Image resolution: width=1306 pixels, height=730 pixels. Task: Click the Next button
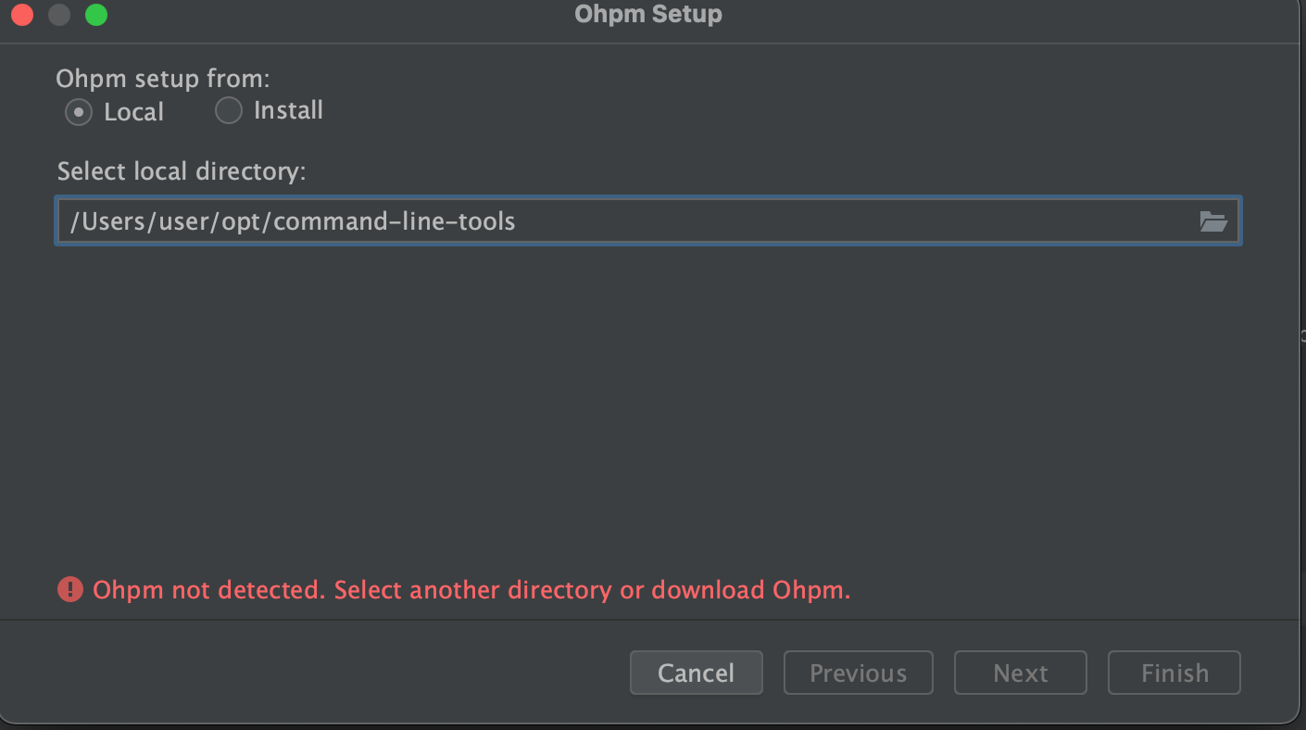point(1021,673)
